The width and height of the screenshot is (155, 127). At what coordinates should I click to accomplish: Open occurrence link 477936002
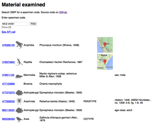(x=8, y=101)
